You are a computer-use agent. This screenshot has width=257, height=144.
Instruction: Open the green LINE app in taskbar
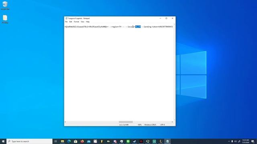128,141
